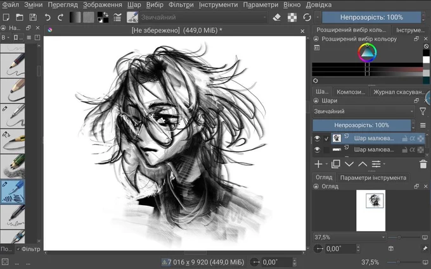Image resolution: width=431 pixels, height=269 pixels.
Task: Expand the add-layer type dropdown arrow
Action: (x=326, y=164)
